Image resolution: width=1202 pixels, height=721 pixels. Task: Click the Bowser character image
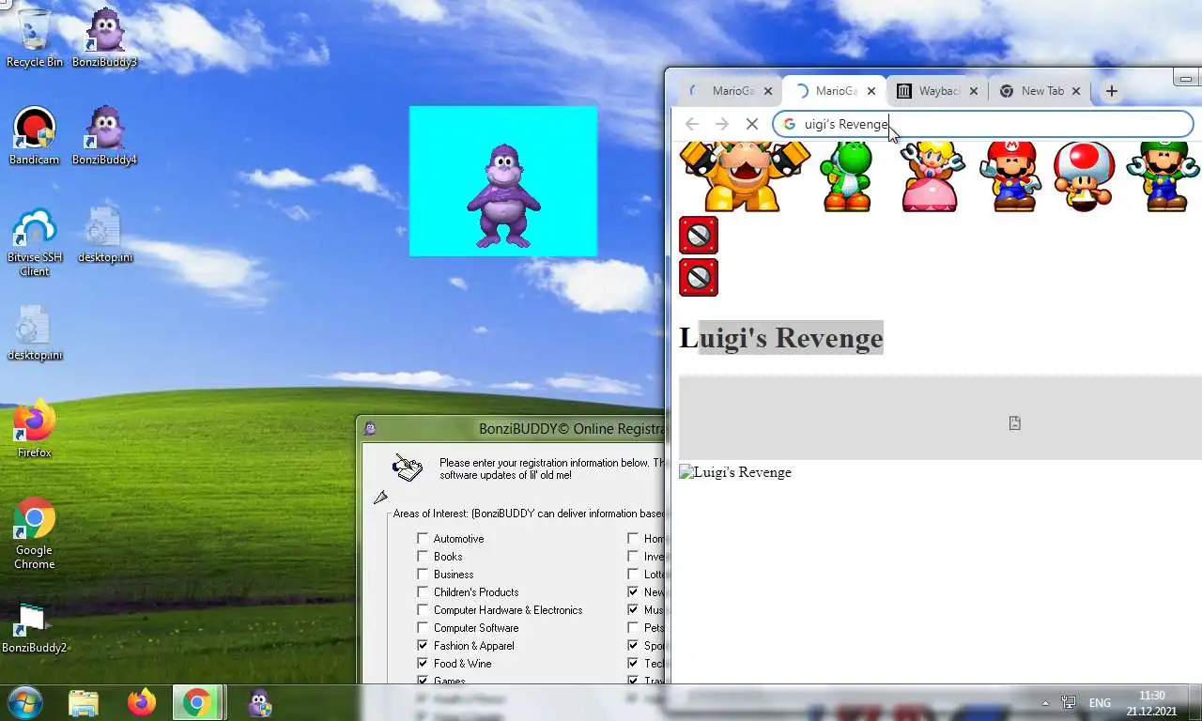(745, 176)
